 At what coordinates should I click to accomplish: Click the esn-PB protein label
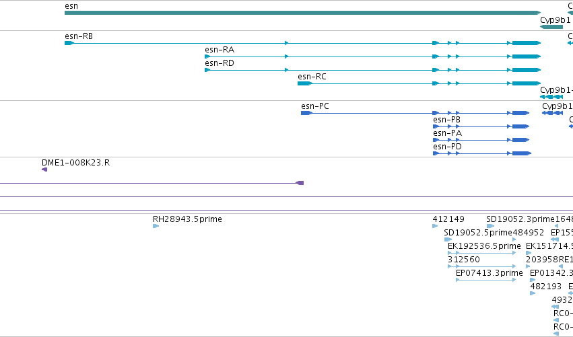coord(446,120)
